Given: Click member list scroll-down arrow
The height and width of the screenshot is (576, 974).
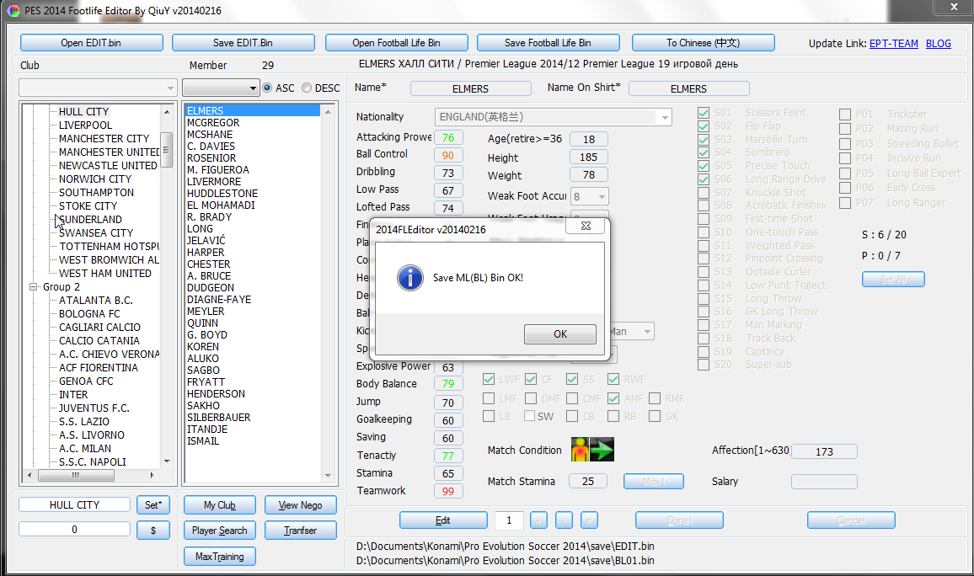Looking at the screenshot, I should [328, 476].
